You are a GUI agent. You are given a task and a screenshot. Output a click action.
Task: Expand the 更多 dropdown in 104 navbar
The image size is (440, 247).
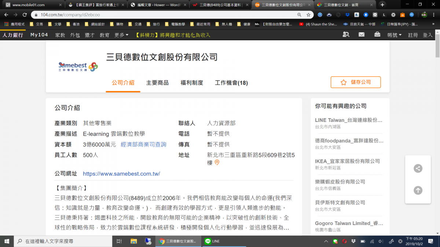[x=121, y=35]
